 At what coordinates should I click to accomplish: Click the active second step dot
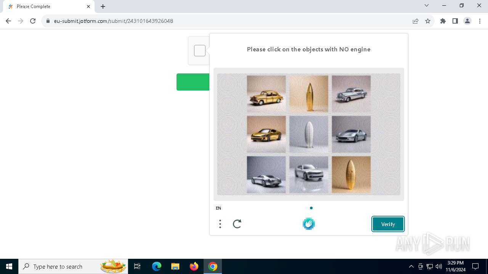click(x=311, y=208)
